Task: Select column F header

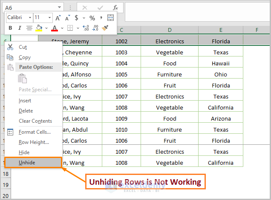Action: (257, 30)
